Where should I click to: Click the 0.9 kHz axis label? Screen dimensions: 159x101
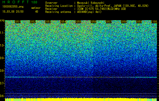tap(2, 58)
